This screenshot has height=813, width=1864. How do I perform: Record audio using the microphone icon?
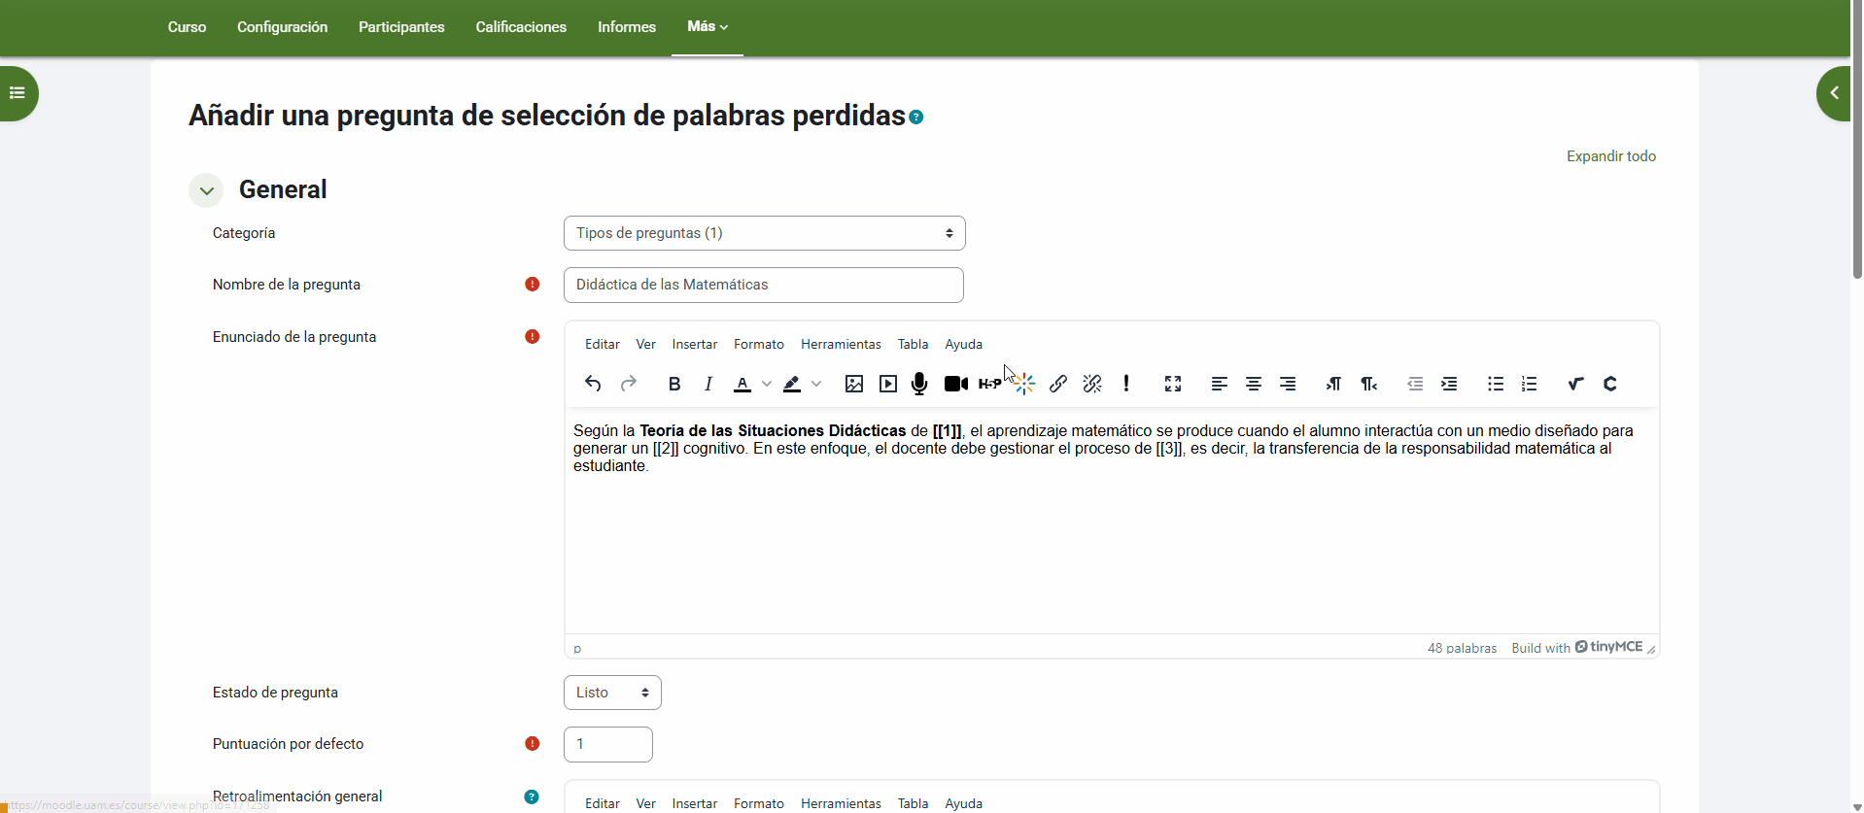(919, 384)
